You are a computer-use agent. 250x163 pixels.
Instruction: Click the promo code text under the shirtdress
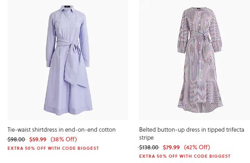point(53,148)
